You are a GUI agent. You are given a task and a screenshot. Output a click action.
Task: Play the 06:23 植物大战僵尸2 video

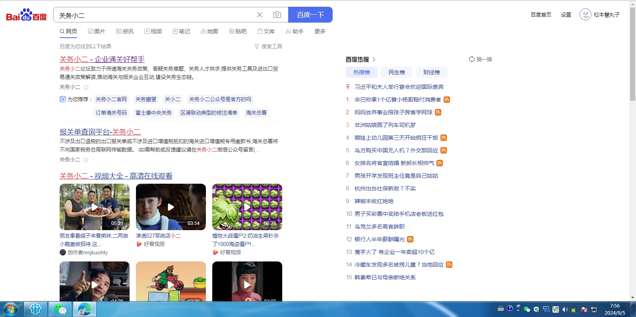[247, 207]
